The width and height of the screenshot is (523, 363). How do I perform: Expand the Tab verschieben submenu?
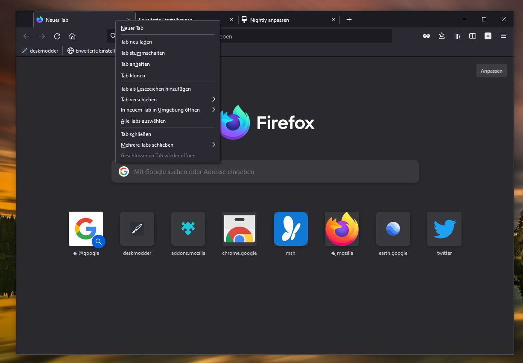168,99
